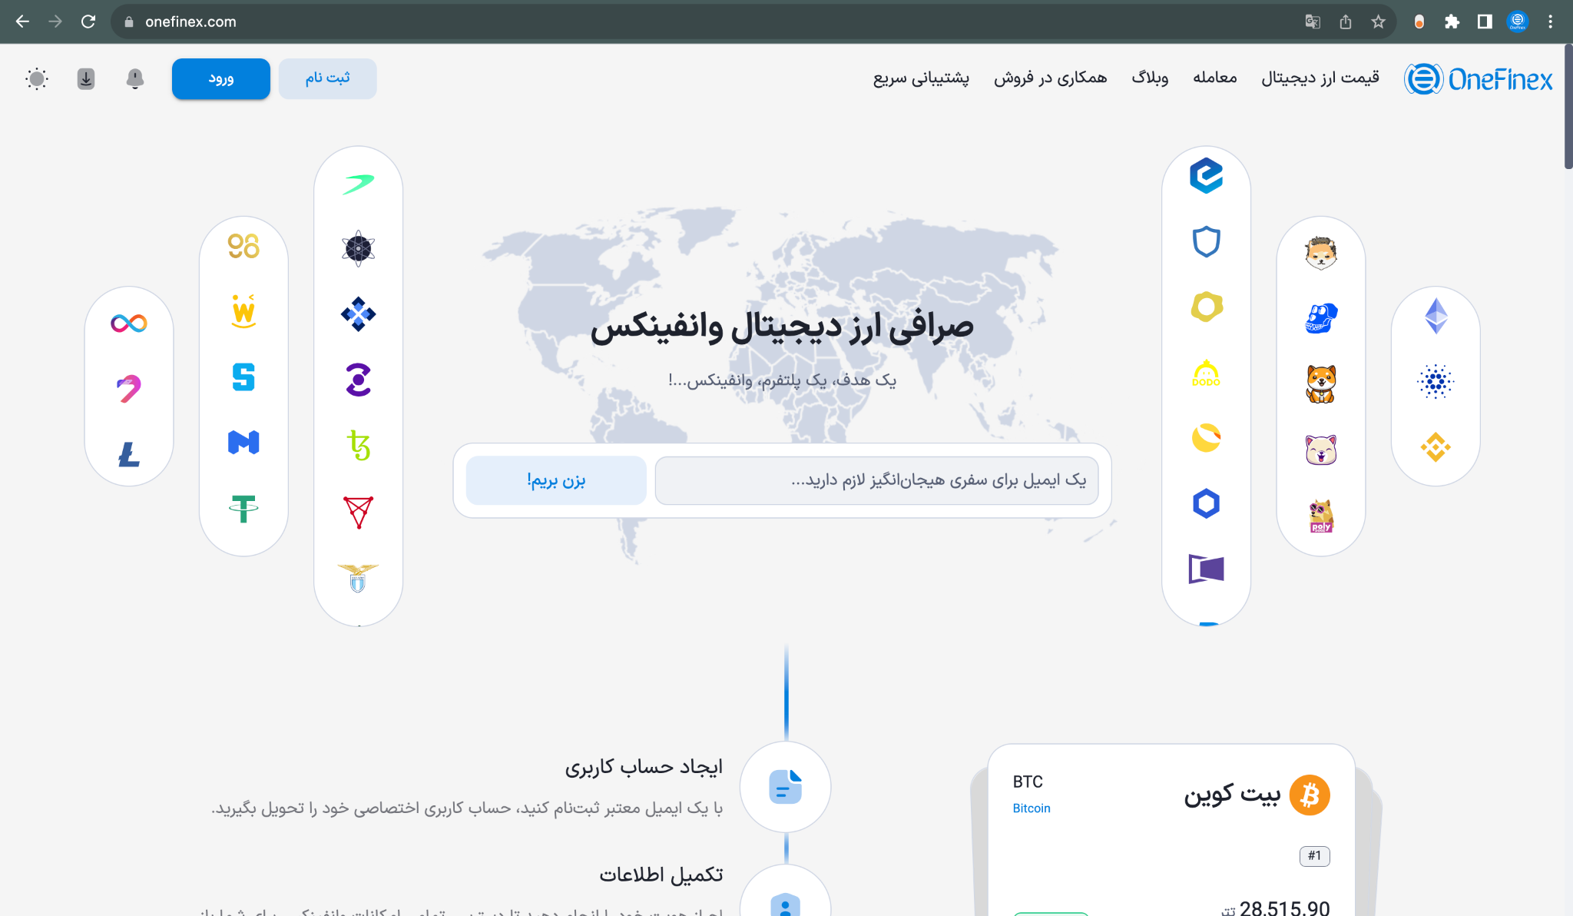Viewport: 1573px width, 916px height.
Task: Open the browser extensions puzzle icon
Action: click(x=1452, y=22)
